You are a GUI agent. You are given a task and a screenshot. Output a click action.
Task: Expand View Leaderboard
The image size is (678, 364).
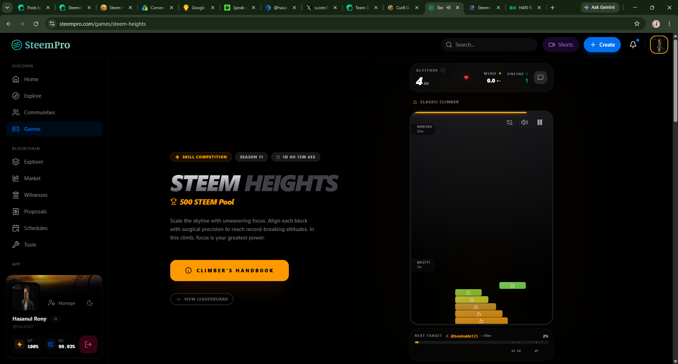(202, 299)
